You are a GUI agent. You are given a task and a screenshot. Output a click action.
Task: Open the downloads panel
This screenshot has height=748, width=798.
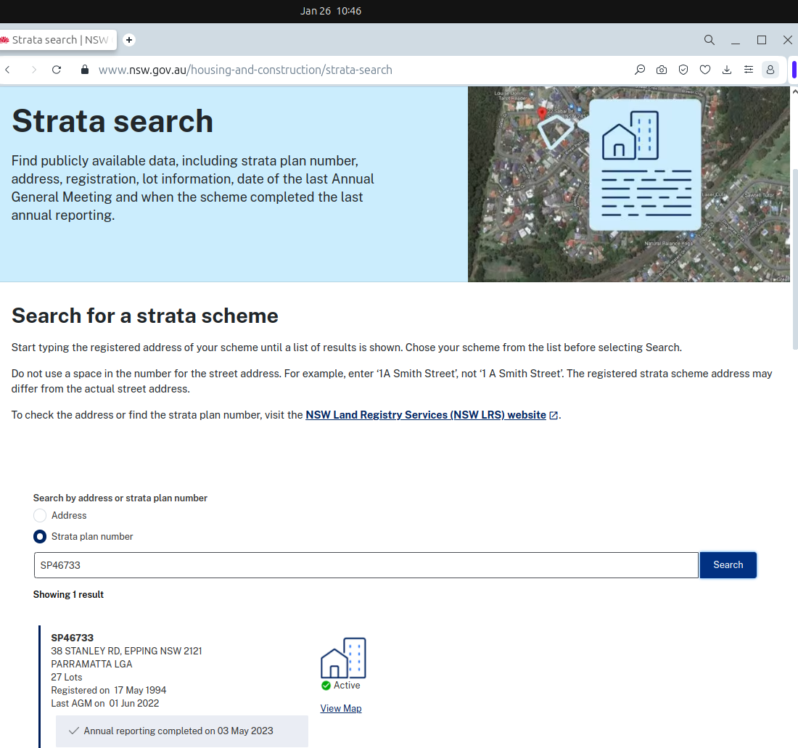(x=727, y=70)
